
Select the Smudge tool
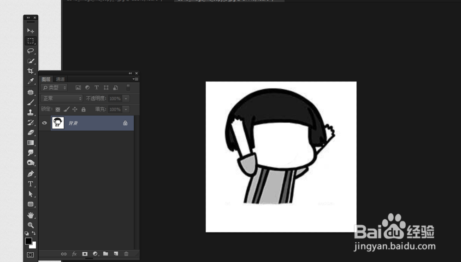30,153
